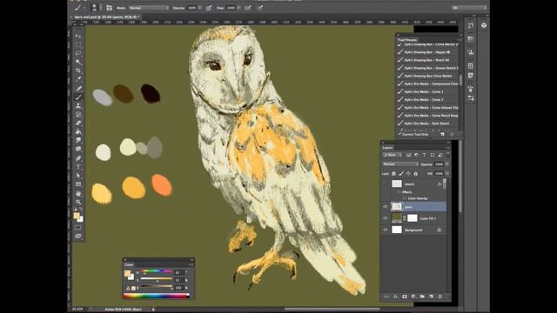
Task: Show the sketch layer
Action: tap(386, 183)
